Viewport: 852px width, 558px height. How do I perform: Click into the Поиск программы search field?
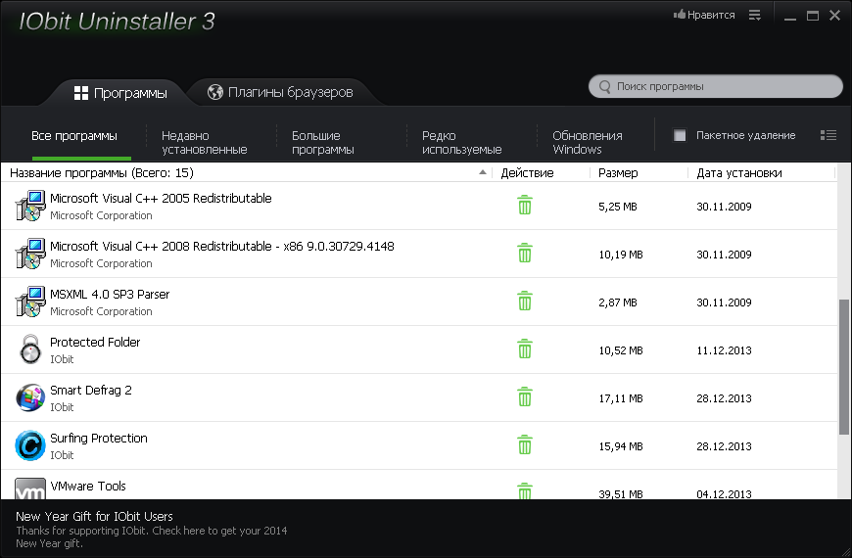716,86
